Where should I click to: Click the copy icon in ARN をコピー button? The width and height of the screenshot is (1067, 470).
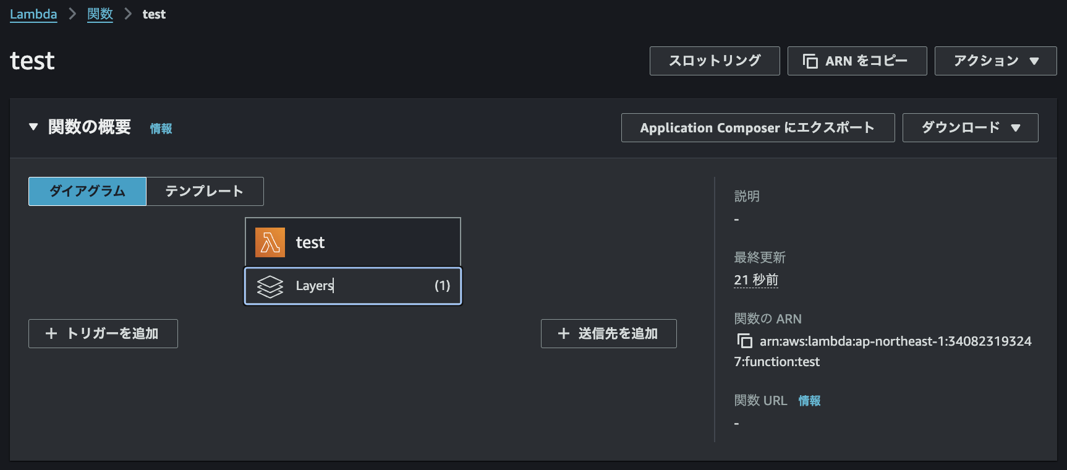(x=810, y=61)
